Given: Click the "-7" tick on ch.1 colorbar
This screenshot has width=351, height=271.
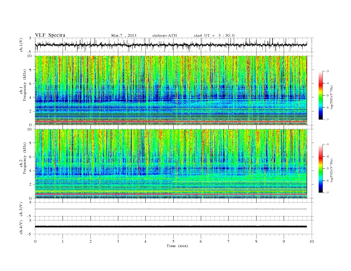Looking at the screenshot, I should pyautogui.click(x=327, y=120).
